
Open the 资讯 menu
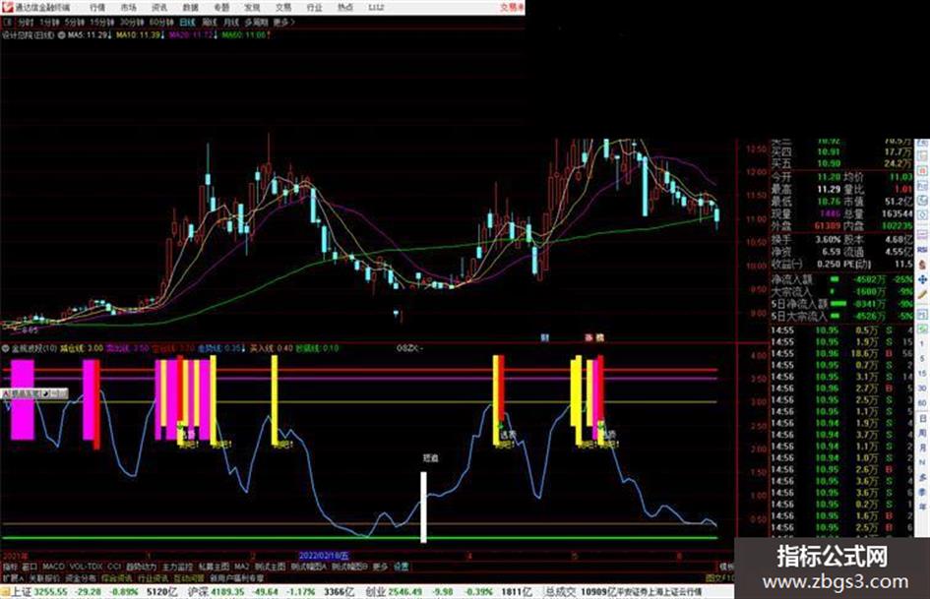point(159,8)
